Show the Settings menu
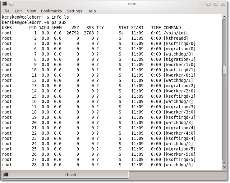This screenshot has width=230, height=183. [x=75, y=11]
